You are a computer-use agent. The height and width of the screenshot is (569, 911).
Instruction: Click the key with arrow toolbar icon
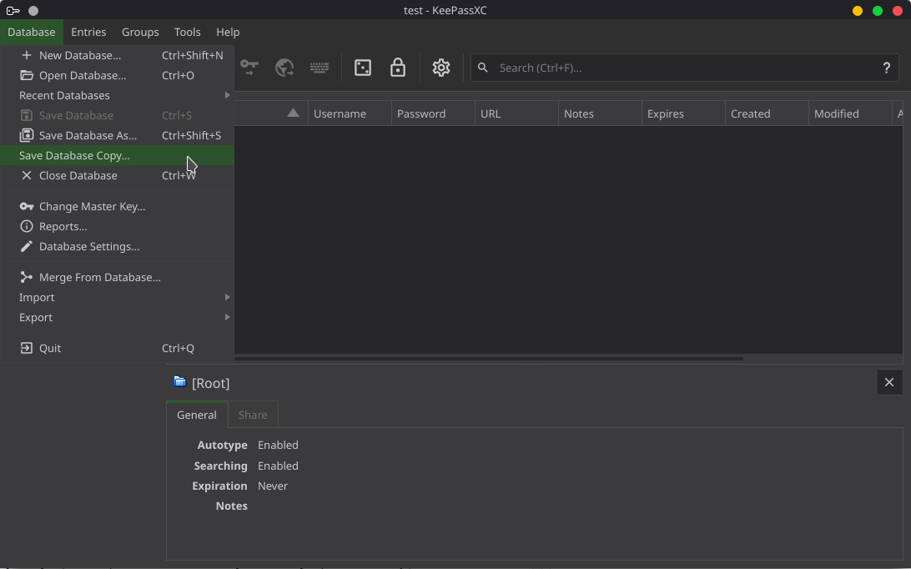click(x=249, y=68)
